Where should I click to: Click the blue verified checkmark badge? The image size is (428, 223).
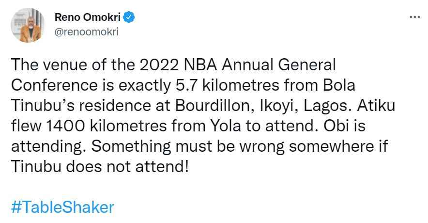pos(129,17)
